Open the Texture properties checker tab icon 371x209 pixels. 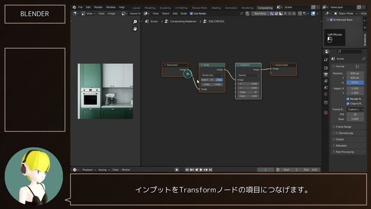point(326,113)
